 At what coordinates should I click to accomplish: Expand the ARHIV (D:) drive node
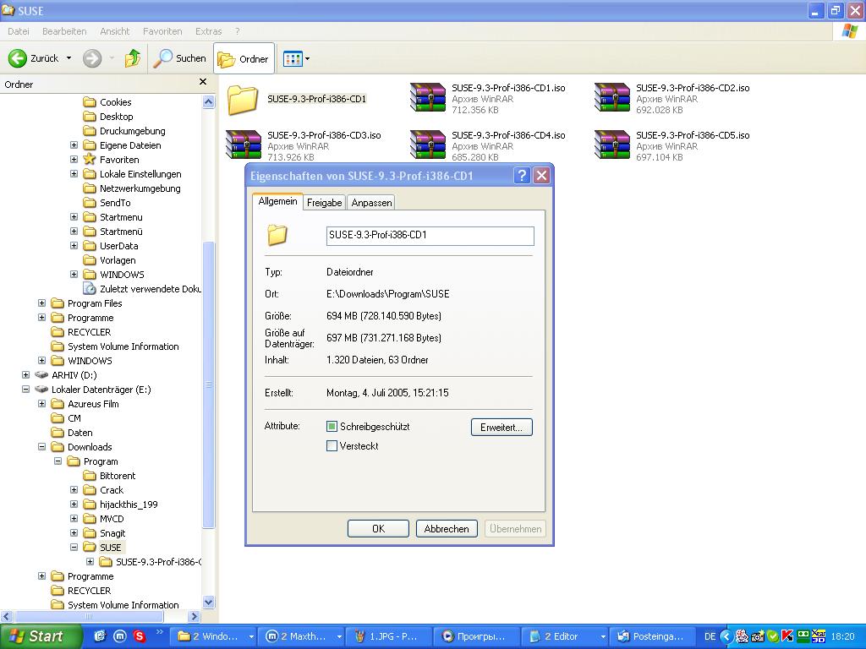click(x=25, y=374)
